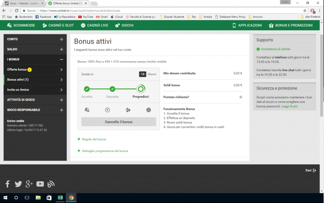The height and width of the screenshot is (203, 324).
Task: Open the Facebook footer icon
Action: (x=8, y=184)
